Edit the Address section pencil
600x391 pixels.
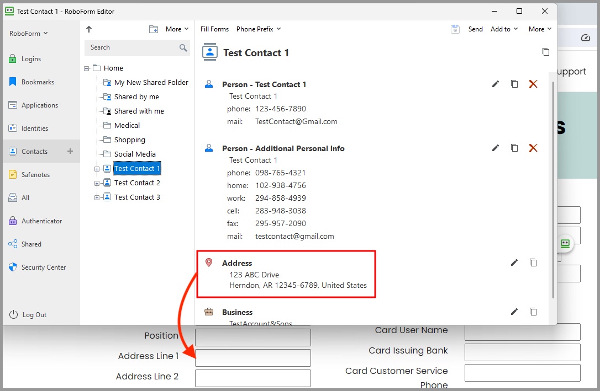[x=514, y=263]
